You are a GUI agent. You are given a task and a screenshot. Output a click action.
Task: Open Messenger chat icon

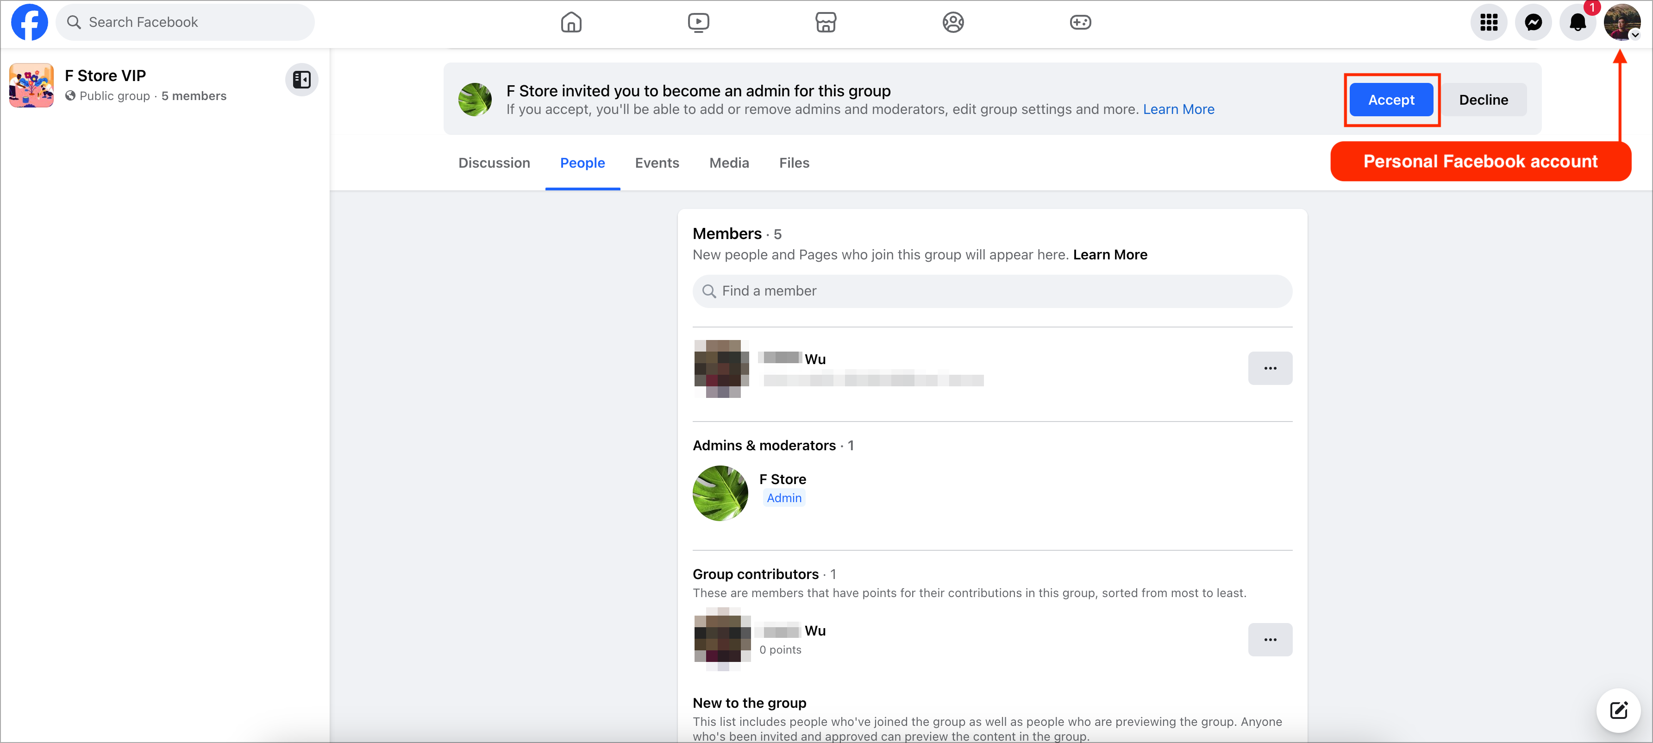coord(1533,23)
